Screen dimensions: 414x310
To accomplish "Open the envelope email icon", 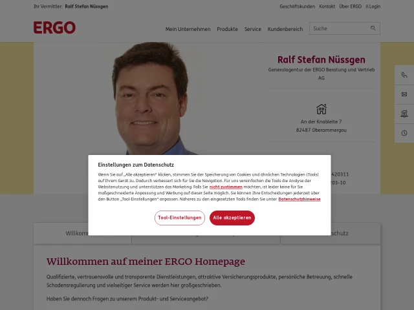I will (x=404, y=94).
